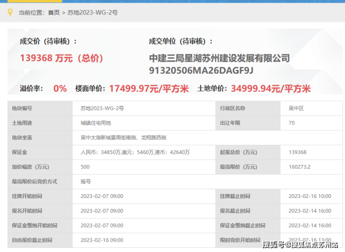Image resolution: width=345 pixels, height=252 pixels.
Task: Select the 苏地2023-WG-2号 breadcrumb text
Action: (x=92, y=13)
